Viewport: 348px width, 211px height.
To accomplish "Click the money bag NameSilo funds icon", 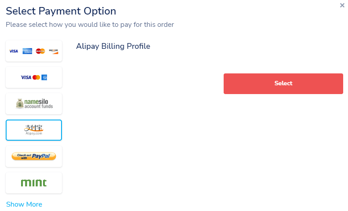I will click(x=19, y=103).
